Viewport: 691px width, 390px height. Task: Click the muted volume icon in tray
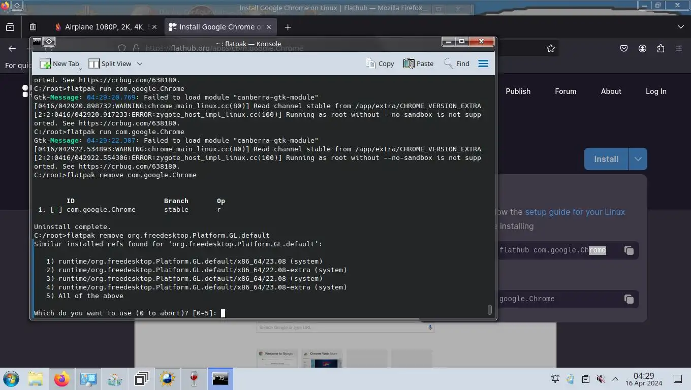coord(601,379)
